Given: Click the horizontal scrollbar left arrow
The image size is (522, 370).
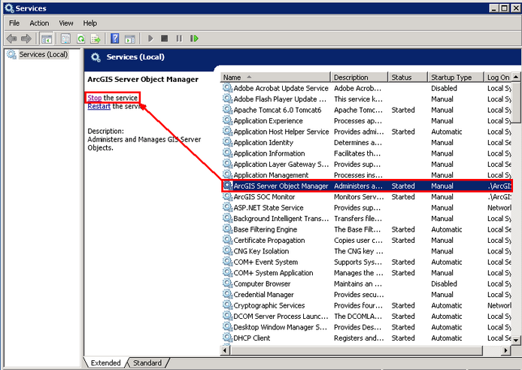Looking at the screenshot, I should coord(226,350).
